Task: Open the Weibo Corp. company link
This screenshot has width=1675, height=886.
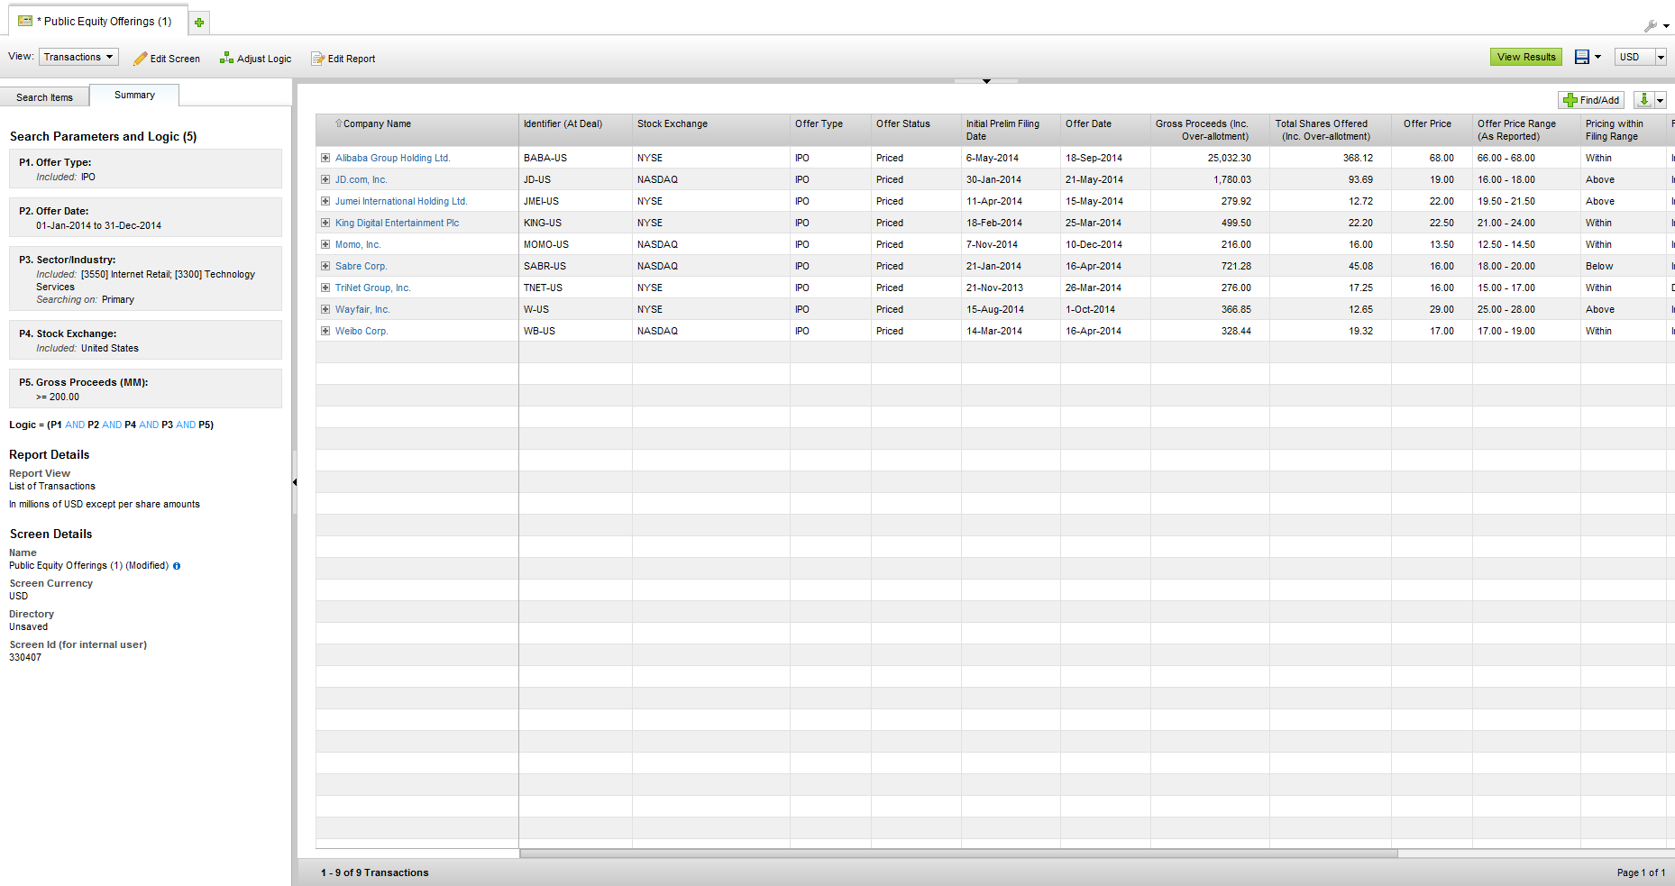Action: (362, 331)
